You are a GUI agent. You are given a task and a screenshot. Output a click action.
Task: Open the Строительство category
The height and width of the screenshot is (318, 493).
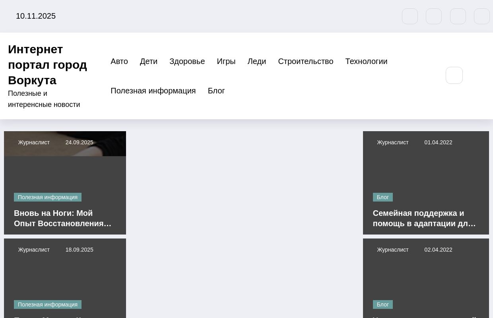tap(305, 61)
